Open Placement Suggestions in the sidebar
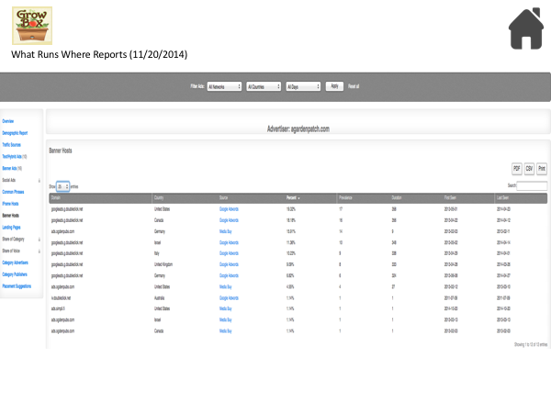 (17, 286)
